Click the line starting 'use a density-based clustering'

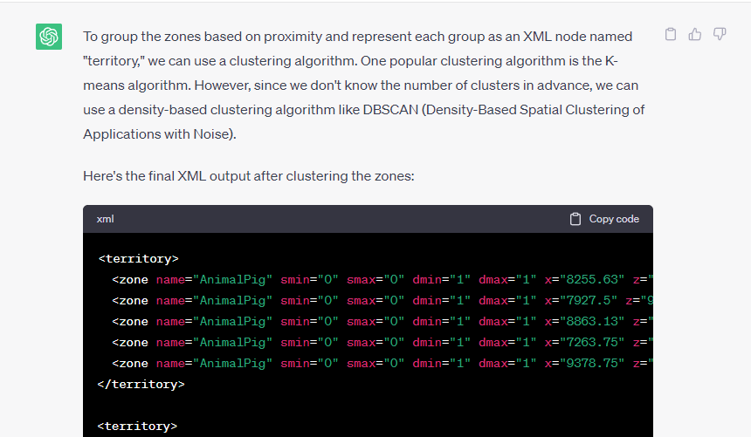[364, 110]
